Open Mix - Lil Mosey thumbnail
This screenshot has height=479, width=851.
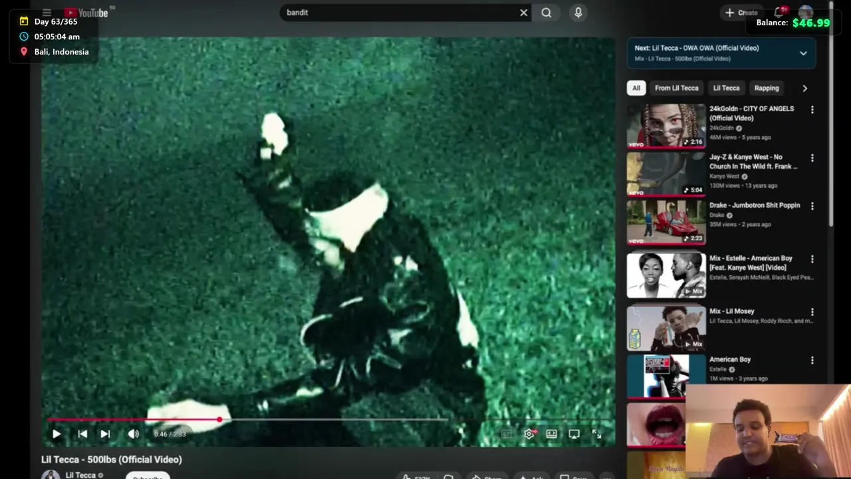coord(666,328)
